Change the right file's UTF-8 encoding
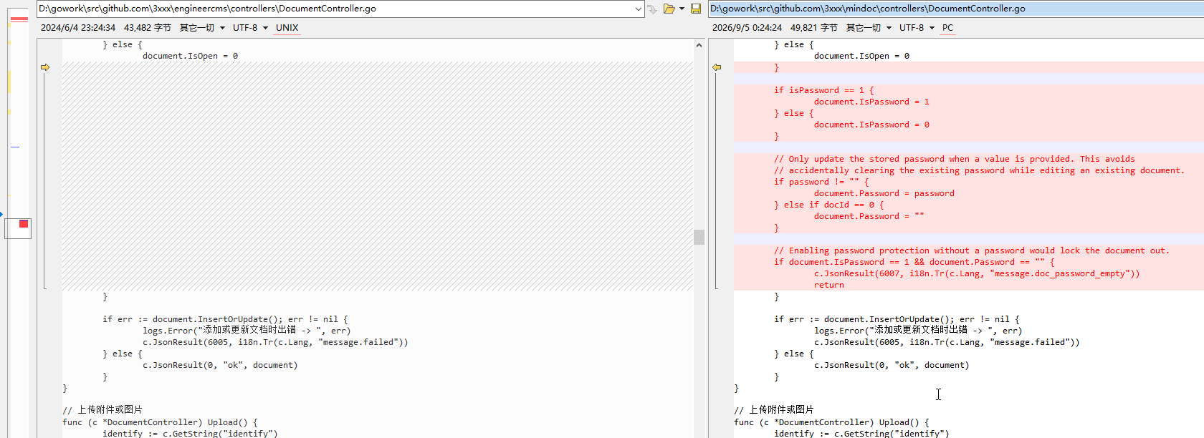Viewport: 1204px width, 438px height. 917,27
